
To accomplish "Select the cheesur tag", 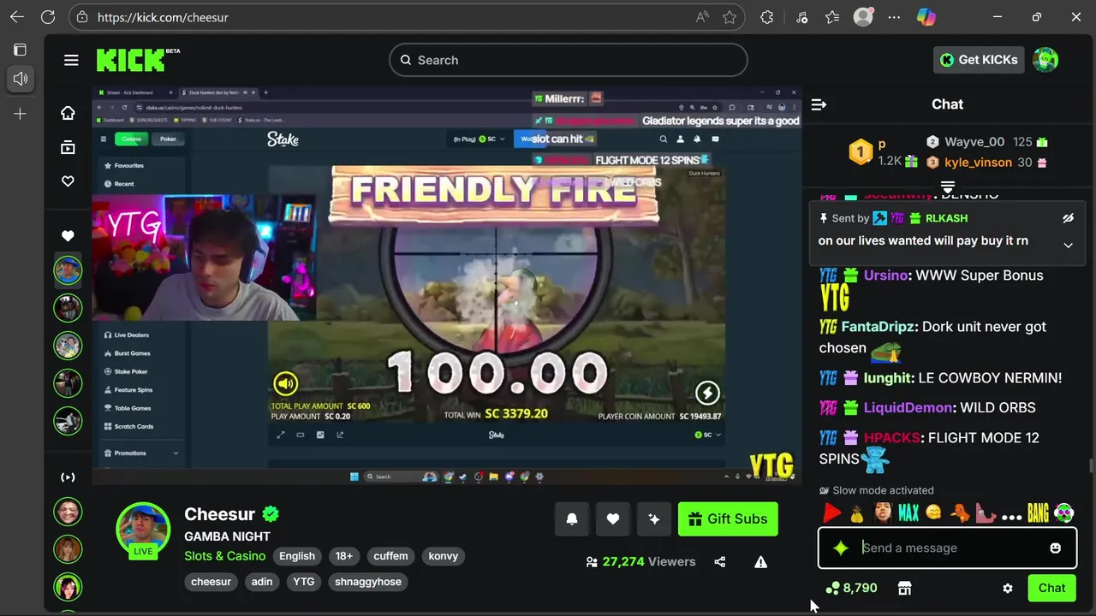I will pyautogui.click(x=211, y=582).
